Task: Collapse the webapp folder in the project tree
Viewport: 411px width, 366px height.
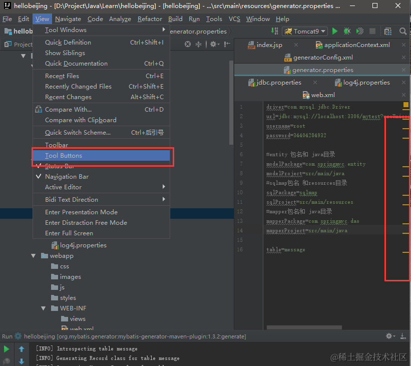Action: 33,255
